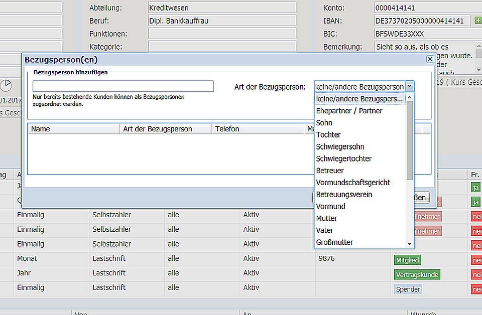Collapse the Art der Bezugsperson dropdown arrow
Image resolution: width=482 pixels, height=315 pixels.
tap(410, 86)
